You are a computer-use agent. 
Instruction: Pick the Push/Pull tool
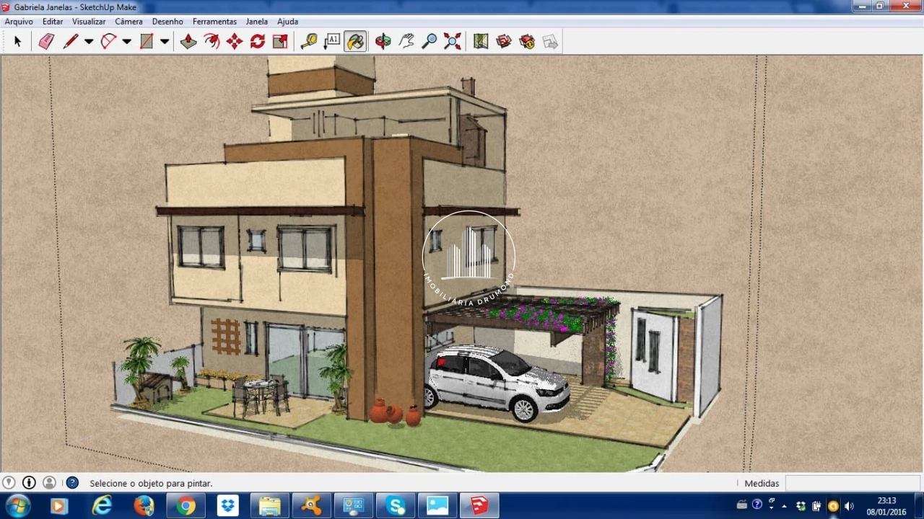188,42
